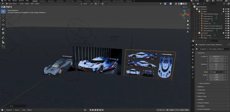
Task: Toggle snapping magnet in header
Action: [96, 4]
